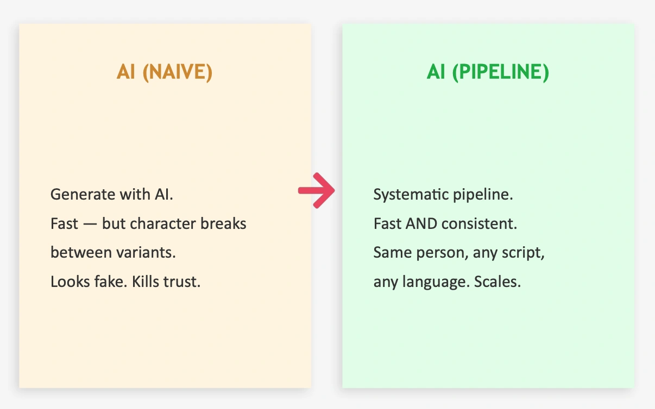Click the "Same person, any script," line
Viewport: 655px width, 409px height.
coord(459,253)
